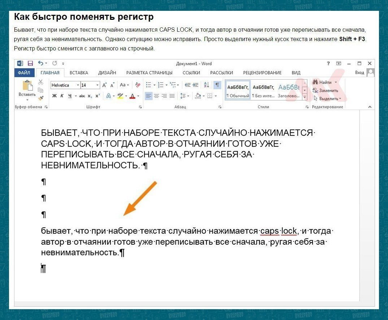Toggle italic К formatting
Screen dimensions: 388x320
click(x=62, y=96)
